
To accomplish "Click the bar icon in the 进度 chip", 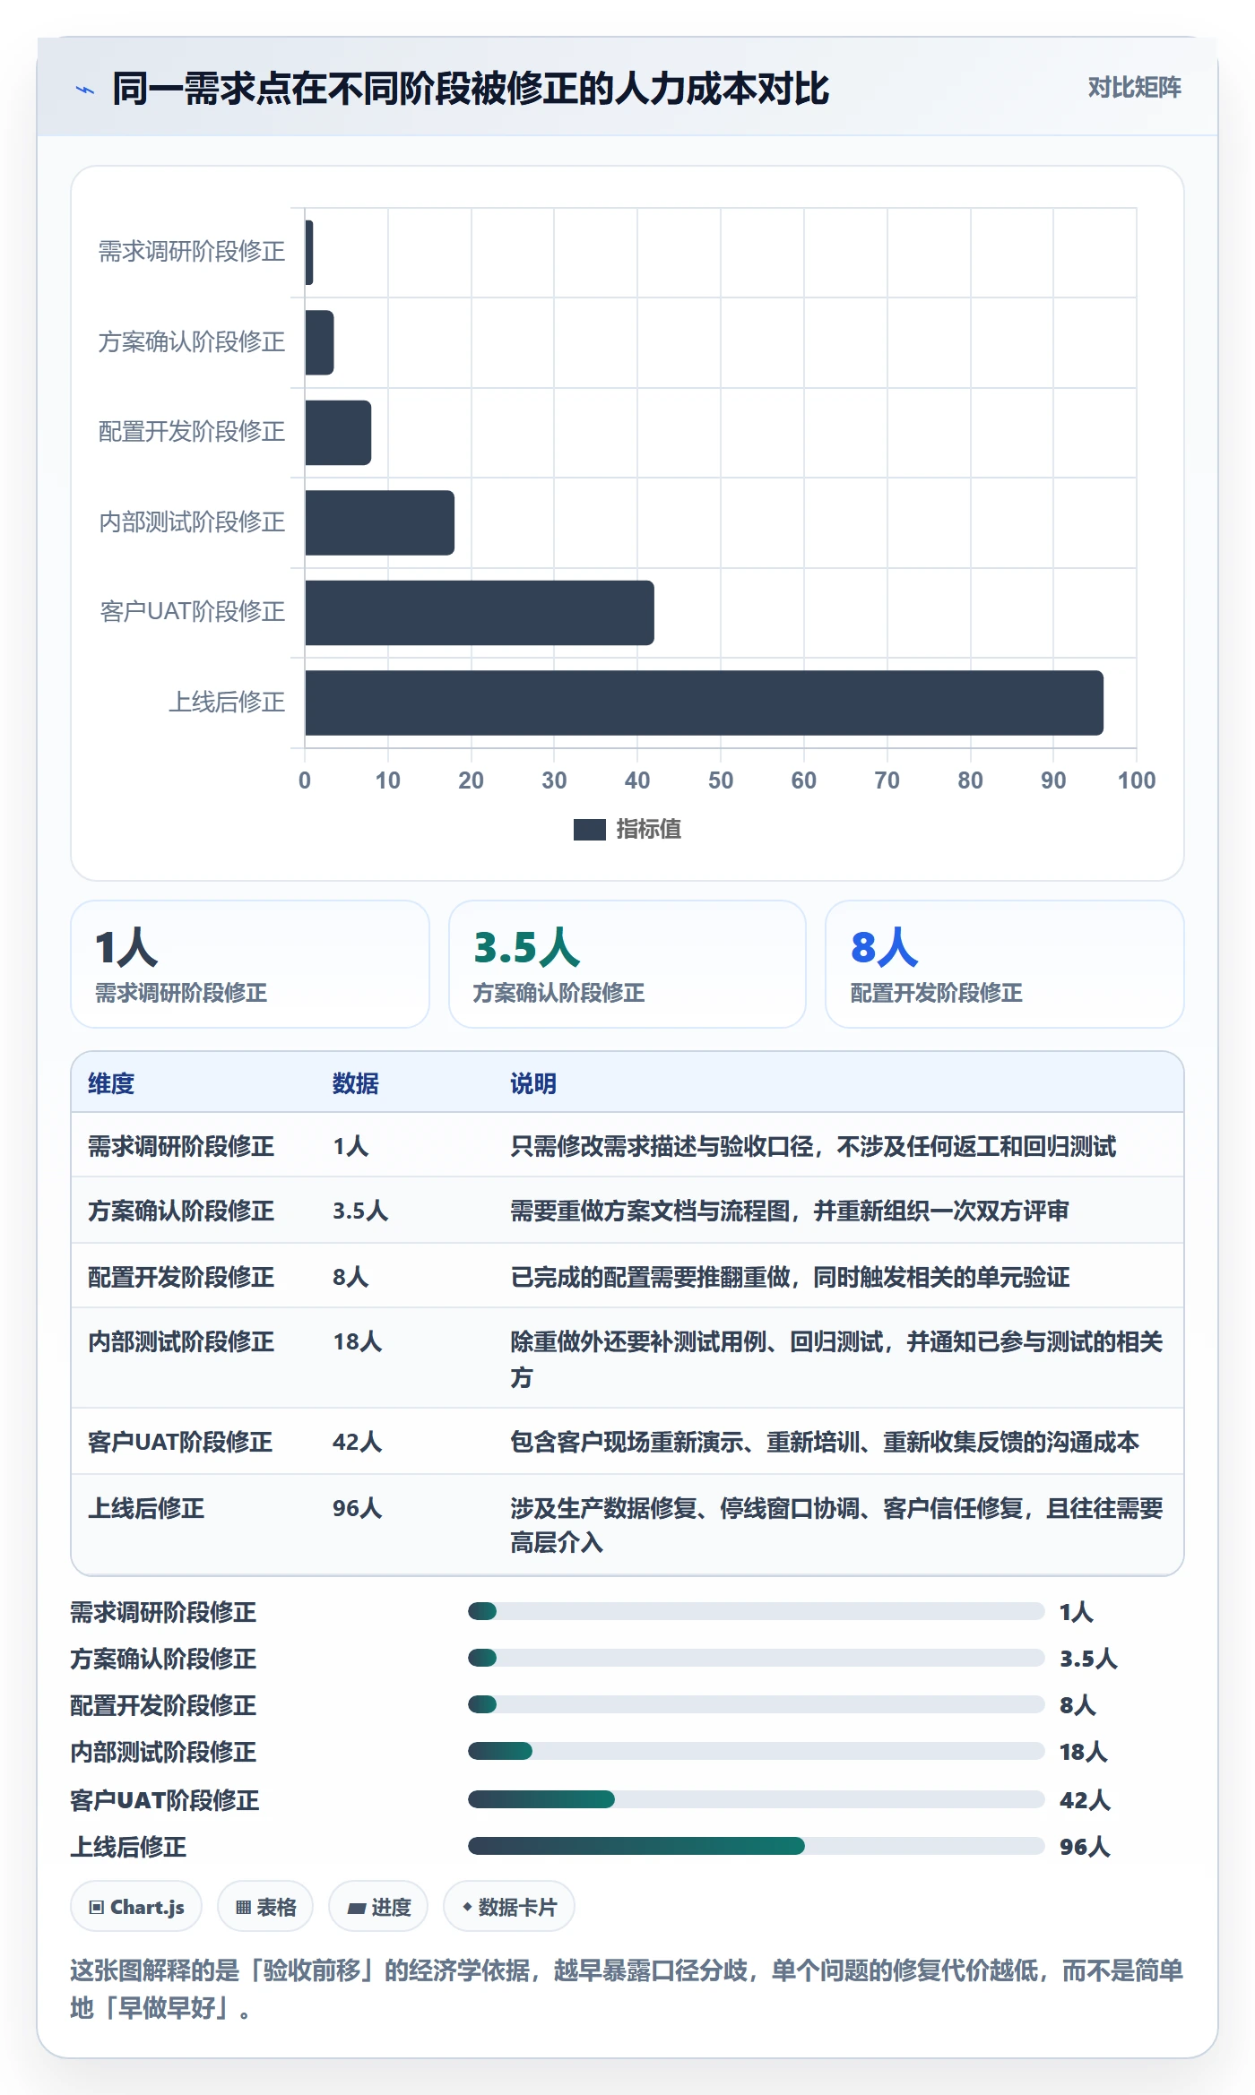I will pyautogui.click(x=357, y=1908).
